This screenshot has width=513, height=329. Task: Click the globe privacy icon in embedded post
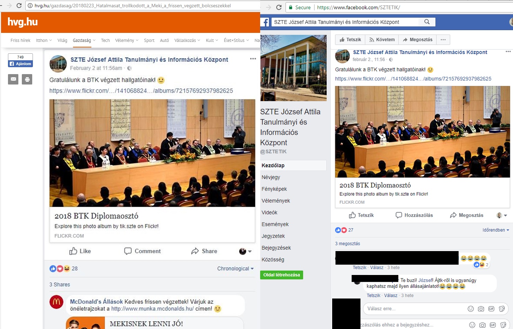point(129,68)
